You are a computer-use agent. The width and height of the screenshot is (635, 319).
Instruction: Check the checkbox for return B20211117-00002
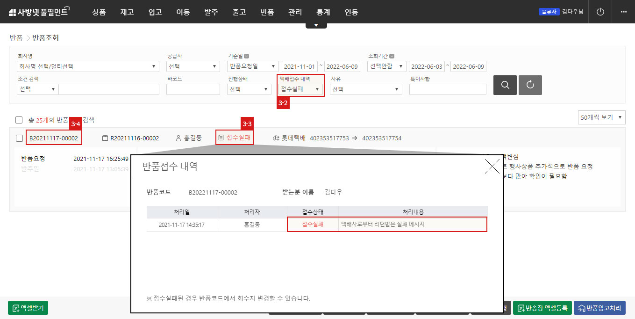[x=19, y=138]
